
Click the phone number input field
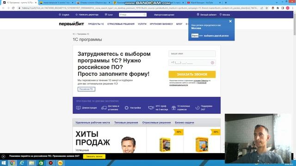coord(192,63)
